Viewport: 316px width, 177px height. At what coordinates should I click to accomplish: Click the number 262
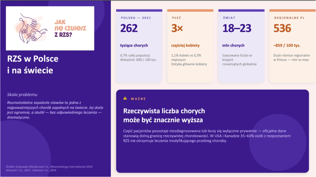(129, 28)
